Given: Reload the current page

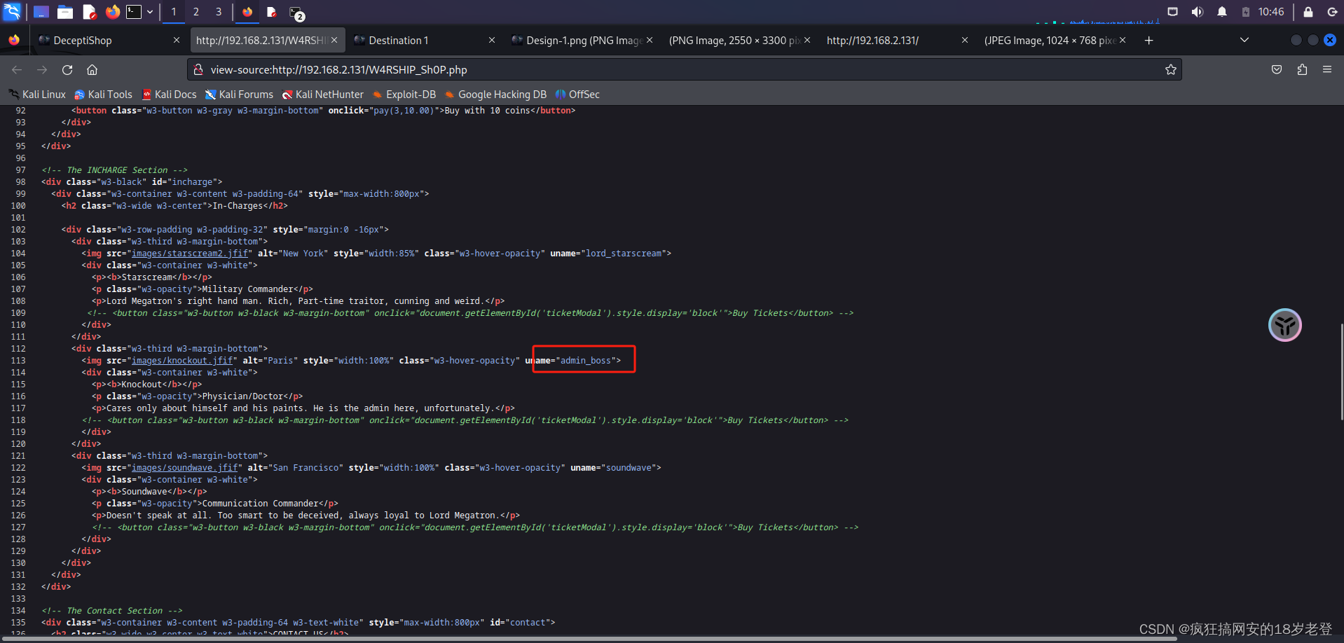Looking at the screenshot, I should coord(67,69).
